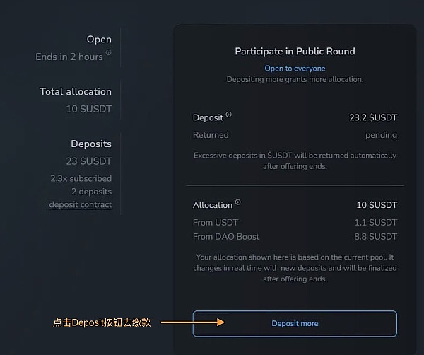424x355 pixels.
Task: Click the Open status label
Action: point(99,40)
